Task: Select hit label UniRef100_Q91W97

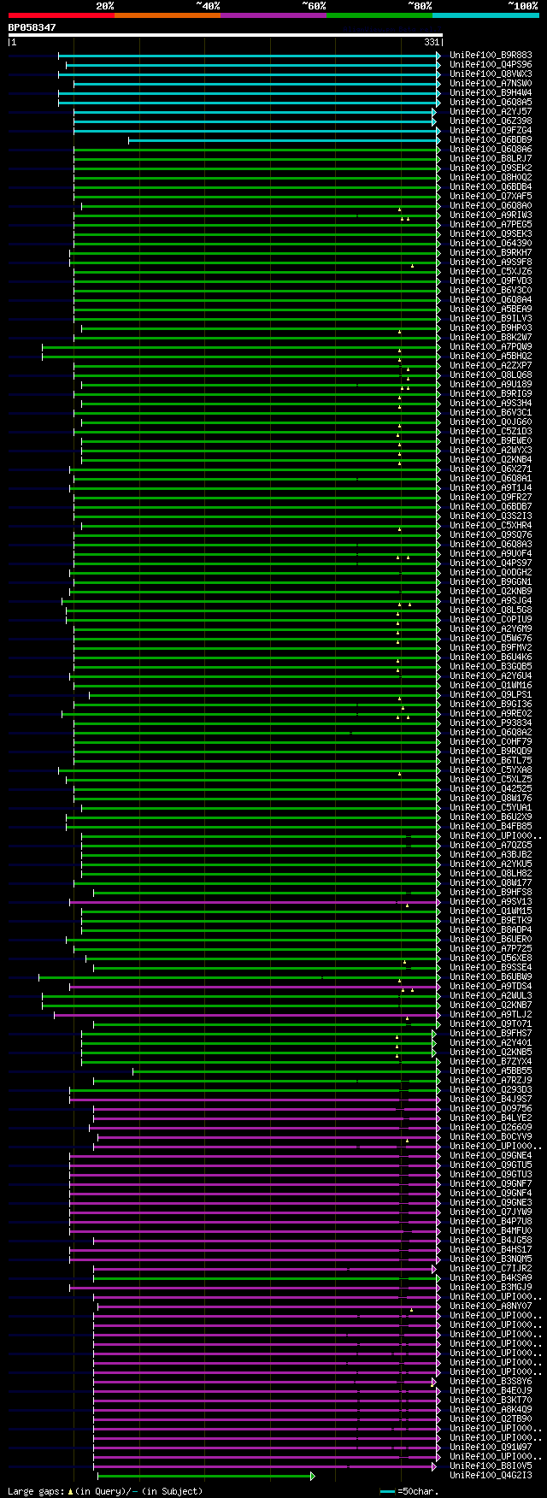Action: (491, 1448)
